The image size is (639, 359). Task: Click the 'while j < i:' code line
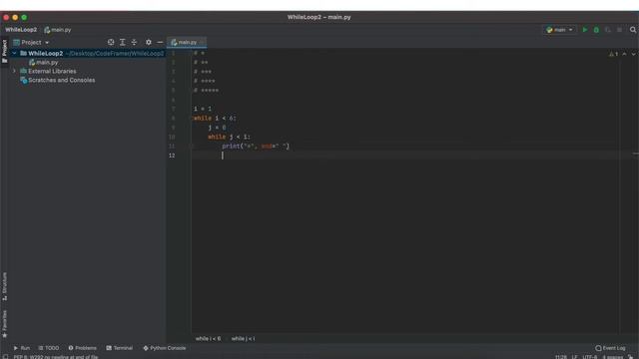tap(229, 137)
